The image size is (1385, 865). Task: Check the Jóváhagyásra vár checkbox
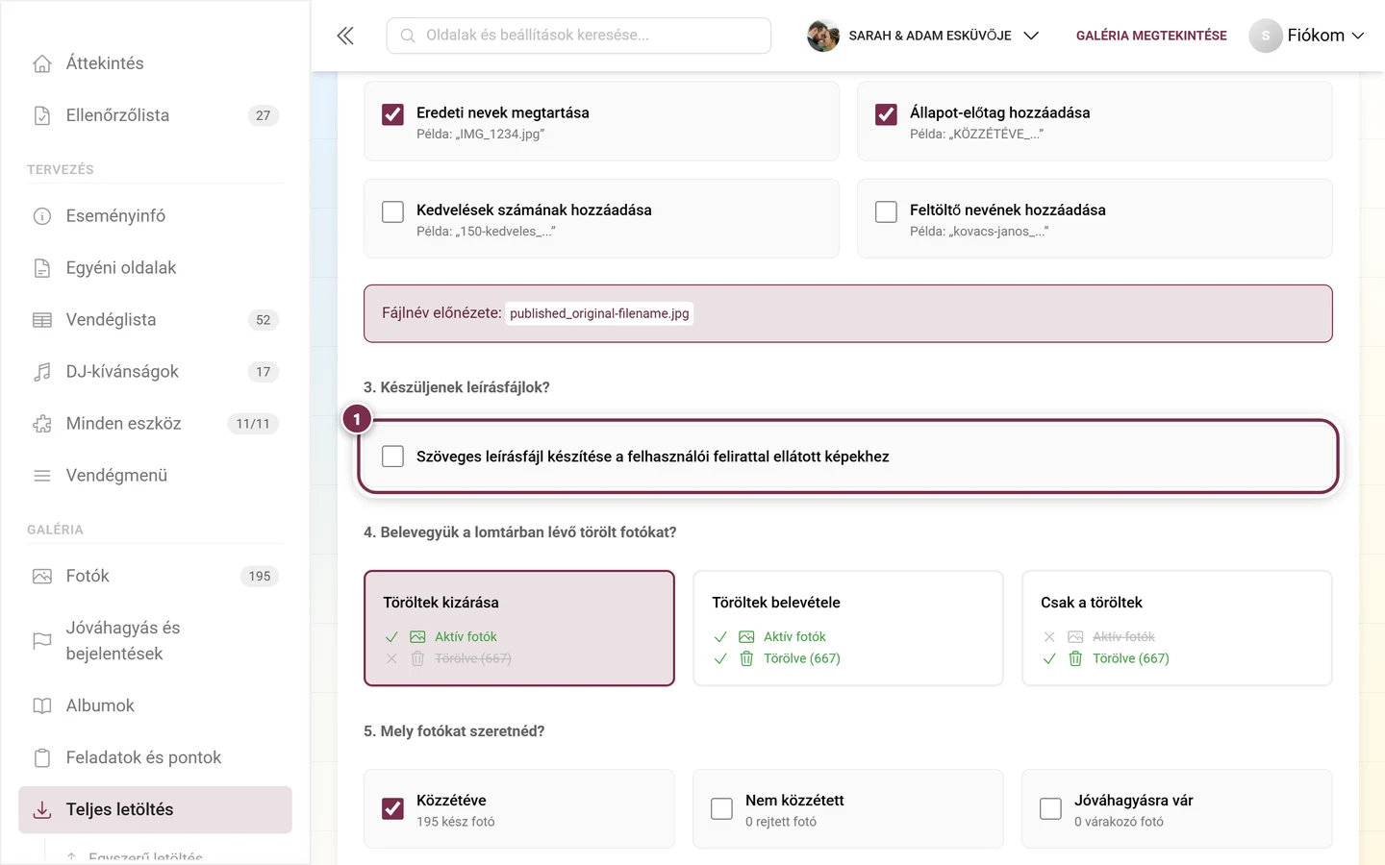(x=1050, y=809)
